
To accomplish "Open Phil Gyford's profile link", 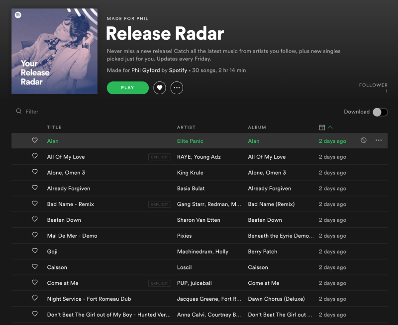I will 145,70.
